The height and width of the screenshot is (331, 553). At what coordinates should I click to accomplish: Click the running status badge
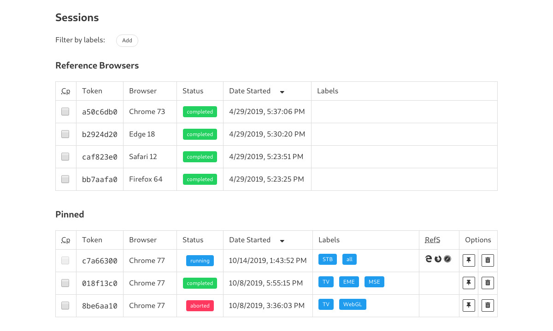[200, 261]
